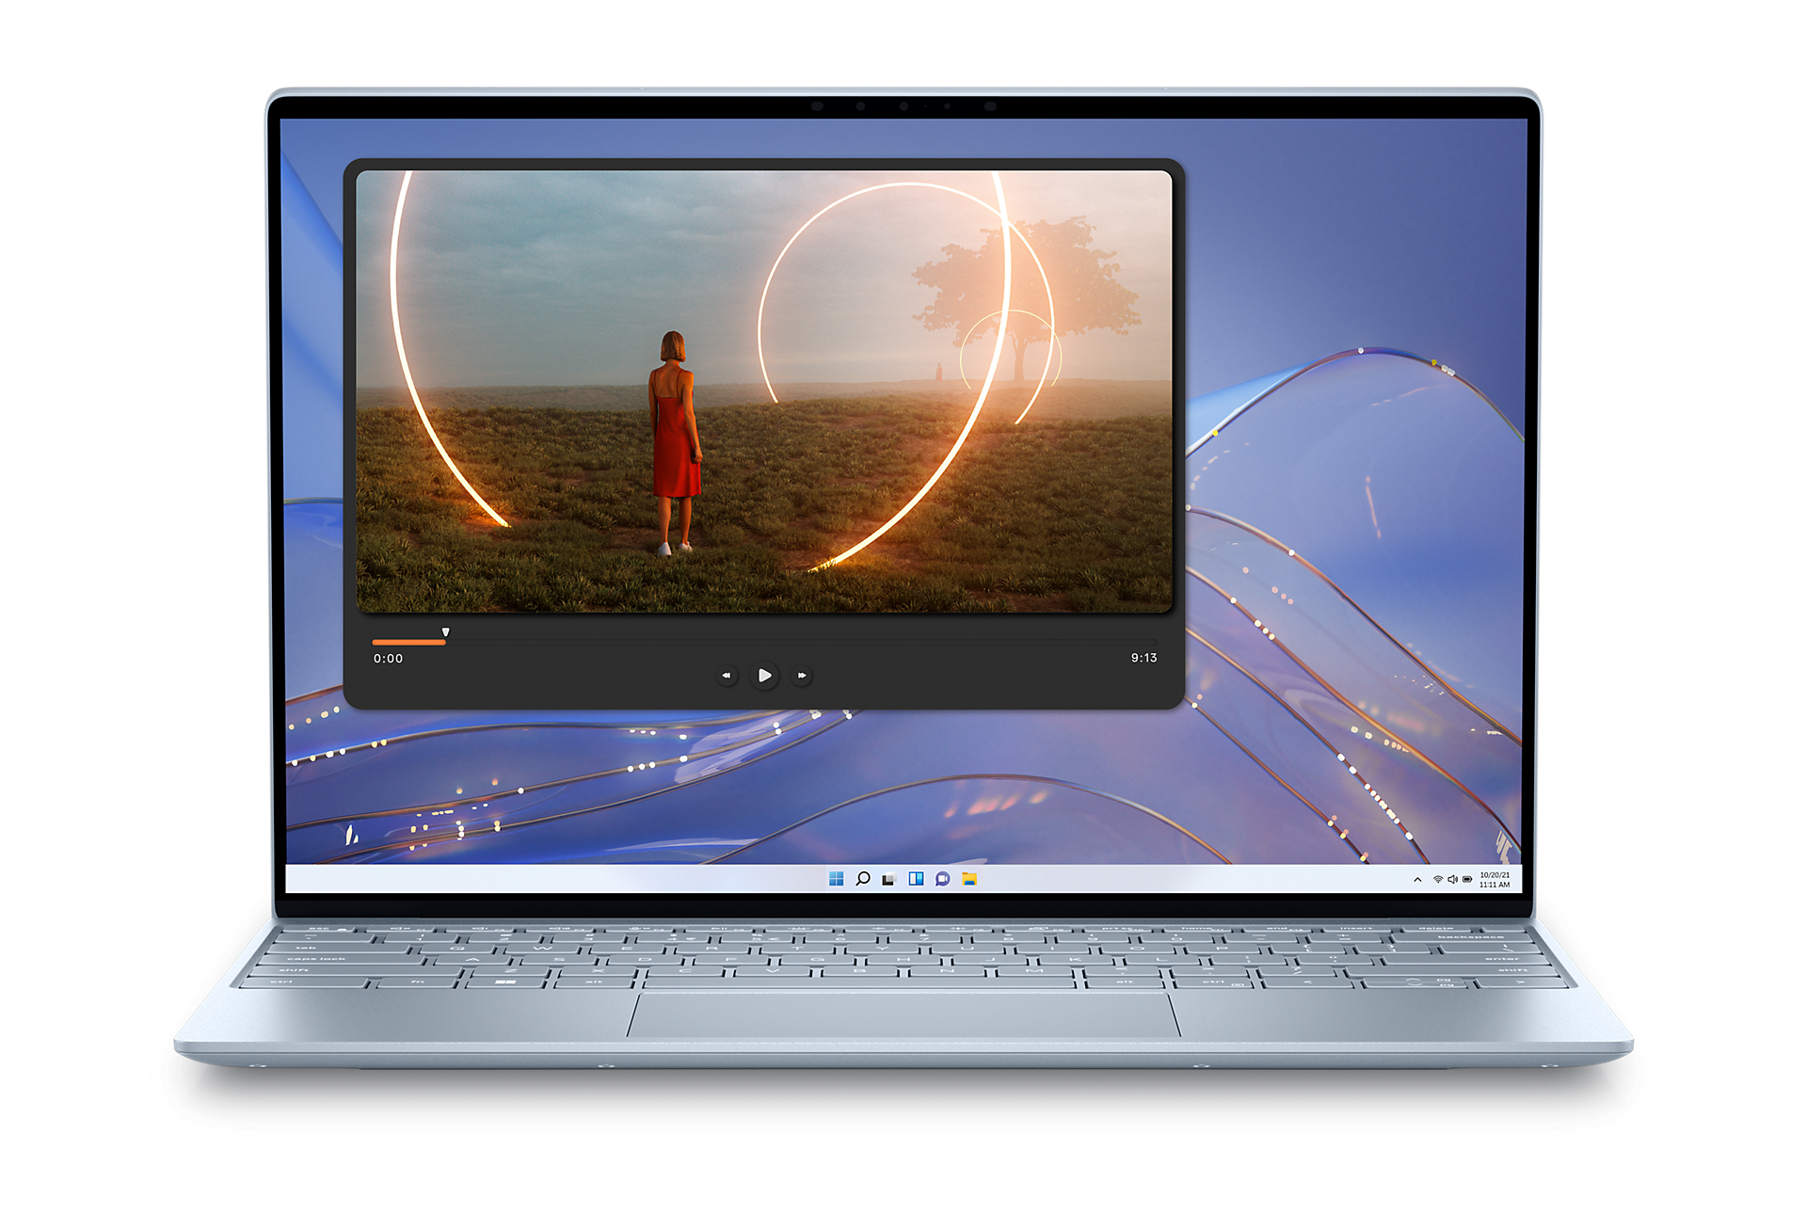
Task: Expand the hidden system tray icons
Action: point(1417,879)
